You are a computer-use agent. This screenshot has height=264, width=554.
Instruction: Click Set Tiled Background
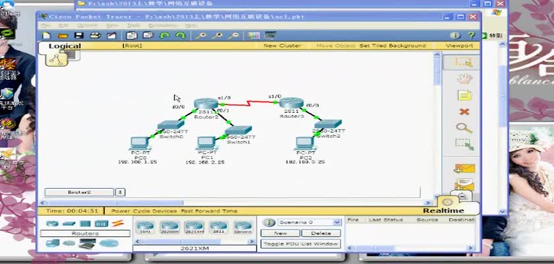coord(392,46)
